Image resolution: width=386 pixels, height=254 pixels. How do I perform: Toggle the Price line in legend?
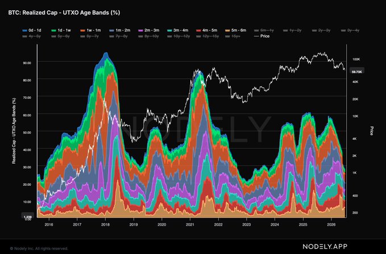point(262,36)
